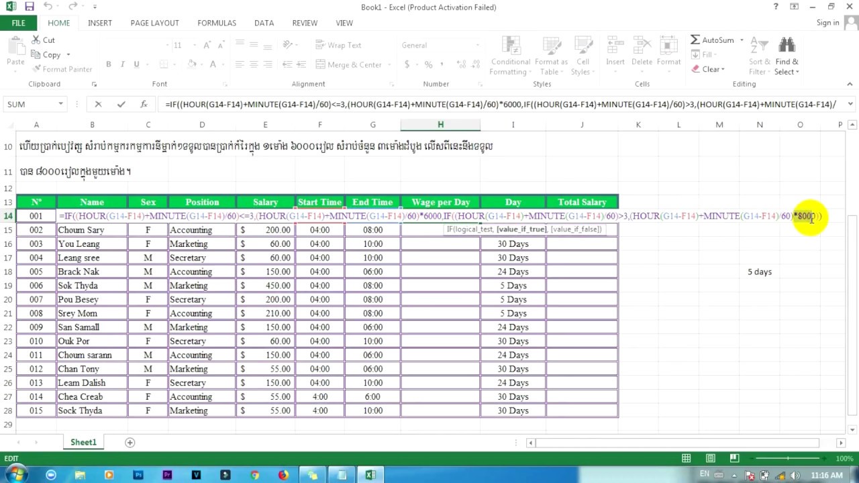The width and height of the screenshot is (859, 483).
Task: Toggle Wrap Text option
Action: pyautogui.click(x=338, y=45)
